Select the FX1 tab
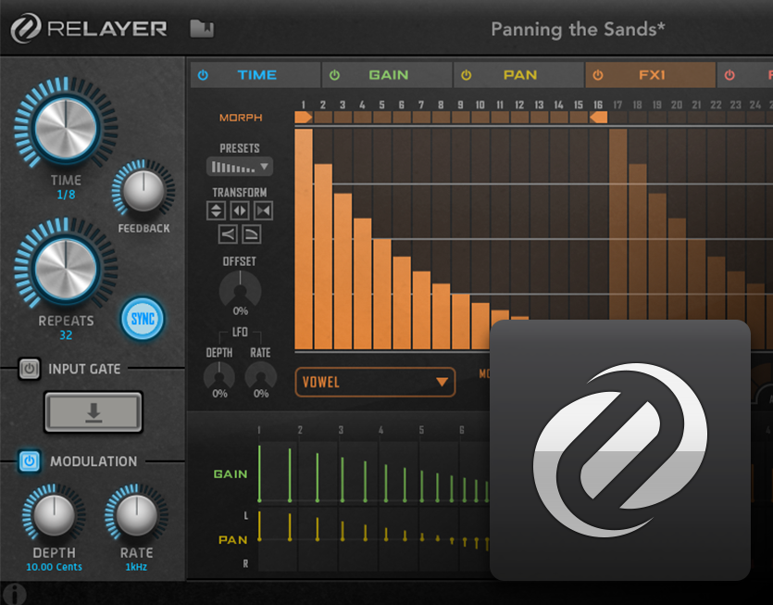This screenshot has height=605, width=773. click(x=651, y=75)
